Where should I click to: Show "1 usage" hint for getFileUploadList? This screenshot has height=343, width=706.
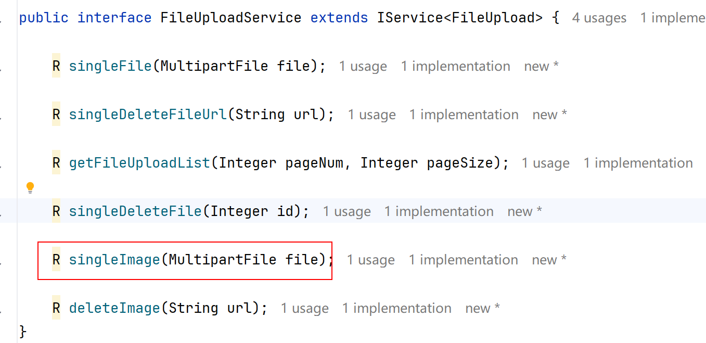(x=546, y=163)
